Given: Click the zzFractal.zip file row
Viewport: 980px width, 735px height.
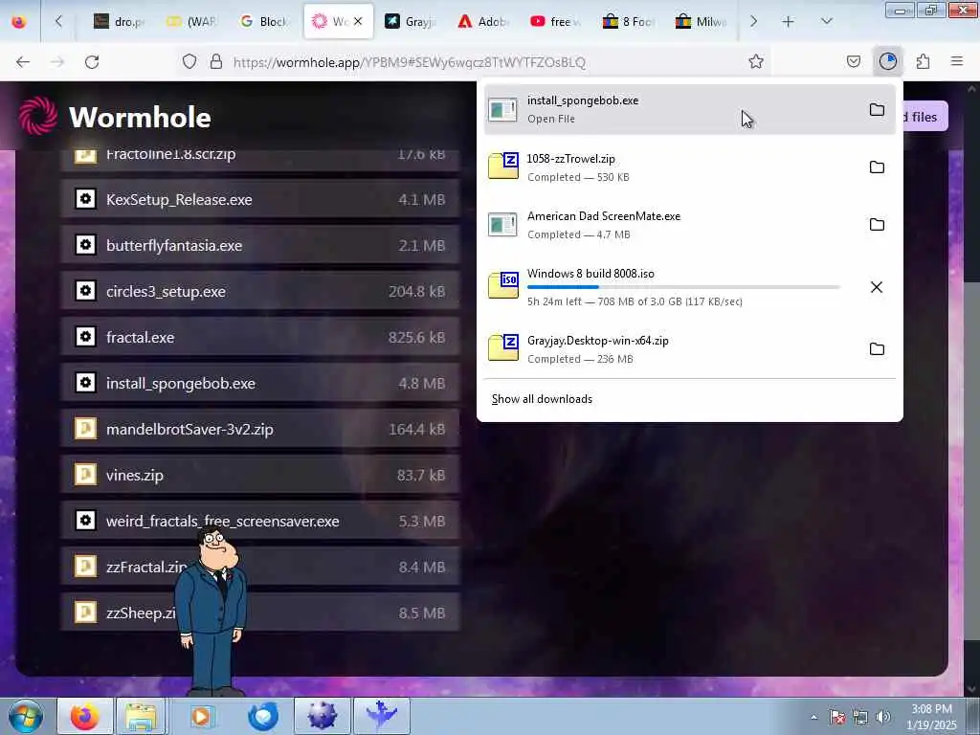Looking at the screenshot, I should pos(260,567).
